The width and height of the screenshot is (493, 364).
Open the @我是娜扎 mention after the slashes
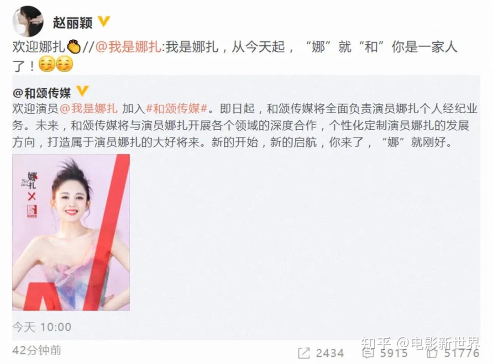point(129,47)
